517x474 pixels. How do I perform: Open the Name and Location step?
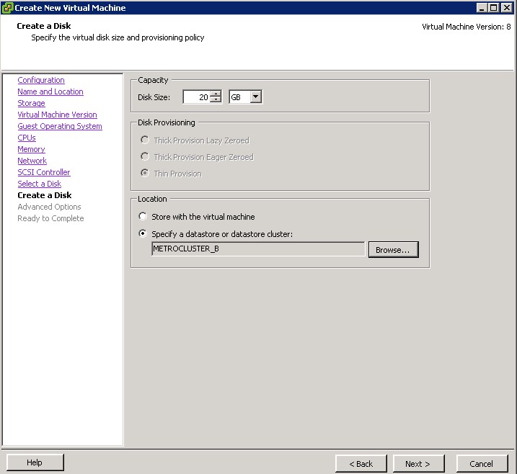[50, 91]
